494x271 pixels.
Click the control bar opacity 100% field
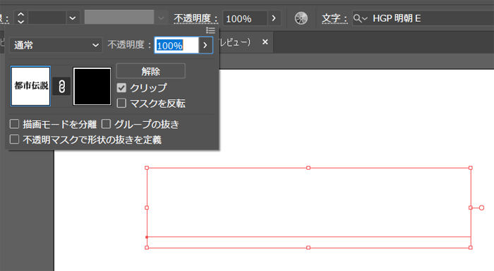click(245, 18)
